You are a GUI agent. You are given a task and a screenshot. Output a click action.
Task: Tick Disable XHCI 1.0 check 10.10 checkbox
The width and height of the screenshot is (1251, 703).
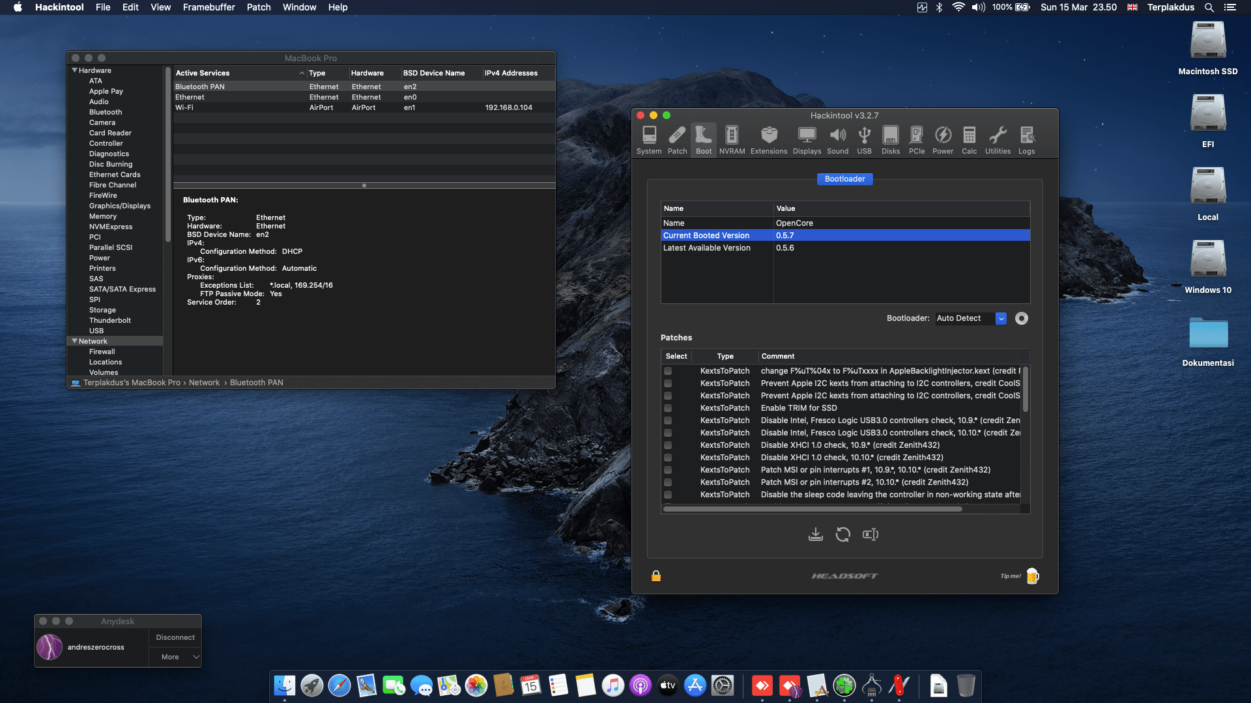click(668, 458)
